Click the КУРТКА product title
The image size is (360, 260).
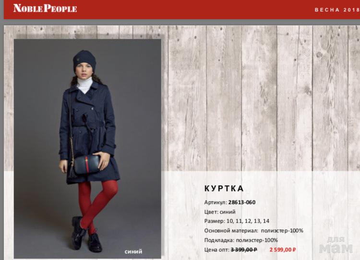[224, 189]
